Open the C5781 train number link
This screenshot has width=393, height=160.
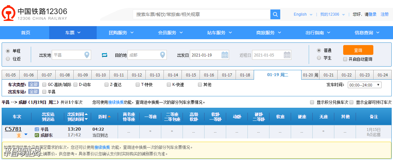13,129
